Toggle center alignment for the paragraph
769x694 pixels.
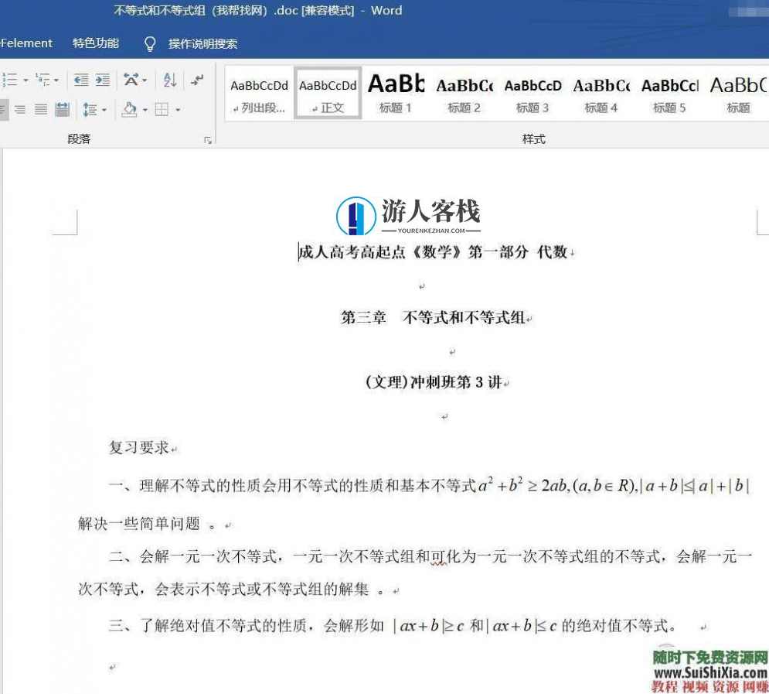pos(19,109)
